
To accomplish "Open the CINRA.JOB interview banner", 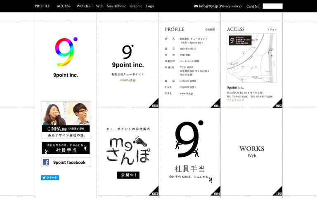I will click(x=66, y=120).
